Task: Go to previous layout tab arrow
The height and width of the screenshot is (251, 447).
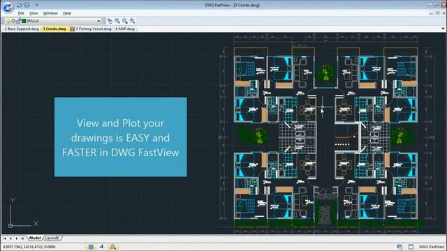Action: pos(11,238)
